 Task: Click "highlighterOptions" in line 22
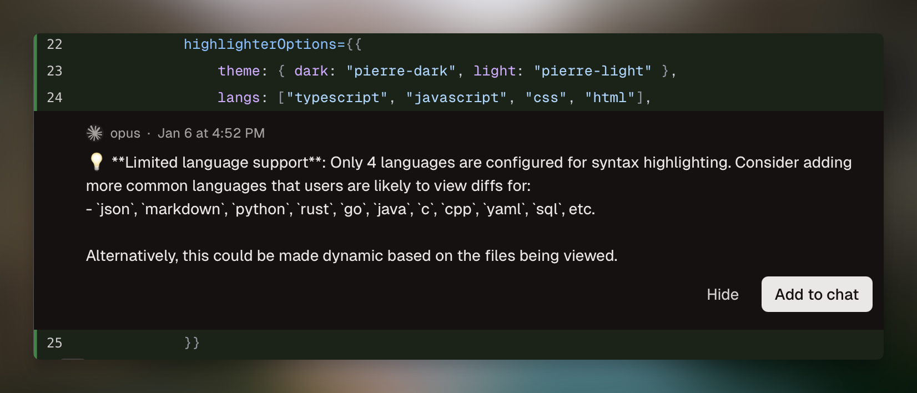260,44
